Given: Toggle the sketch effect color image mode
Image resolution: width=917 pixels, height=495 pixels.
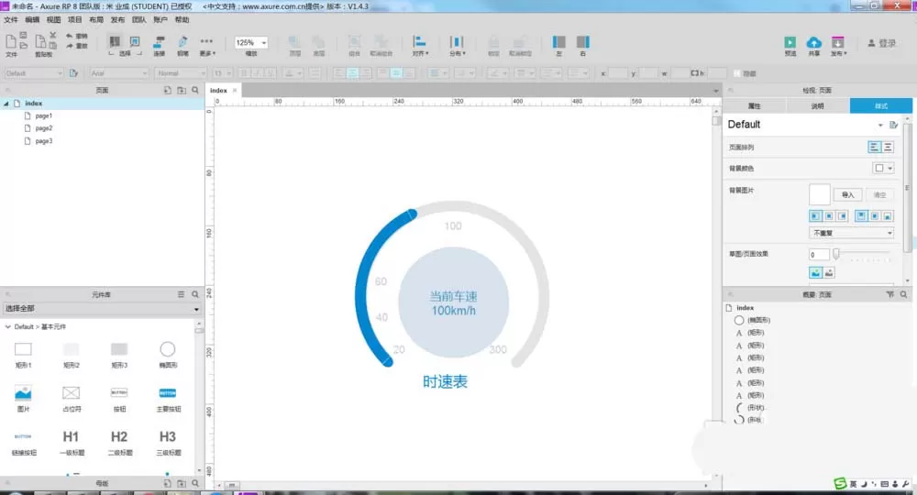Looking at the screenshot, I should coord(815,273).
